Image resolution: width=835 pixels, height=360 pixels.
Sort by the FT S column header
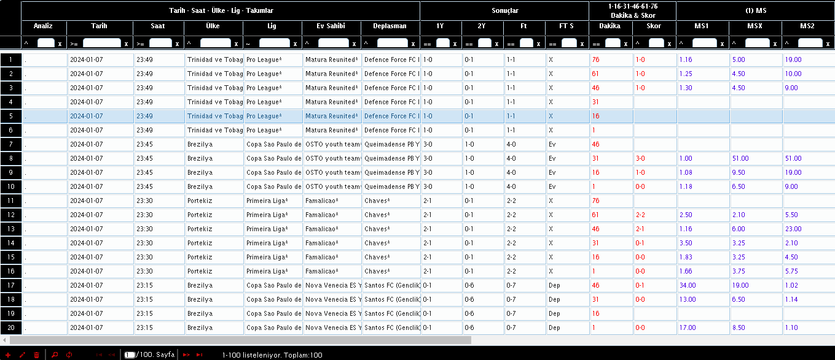pyautogui.click(x=566, y=26)
